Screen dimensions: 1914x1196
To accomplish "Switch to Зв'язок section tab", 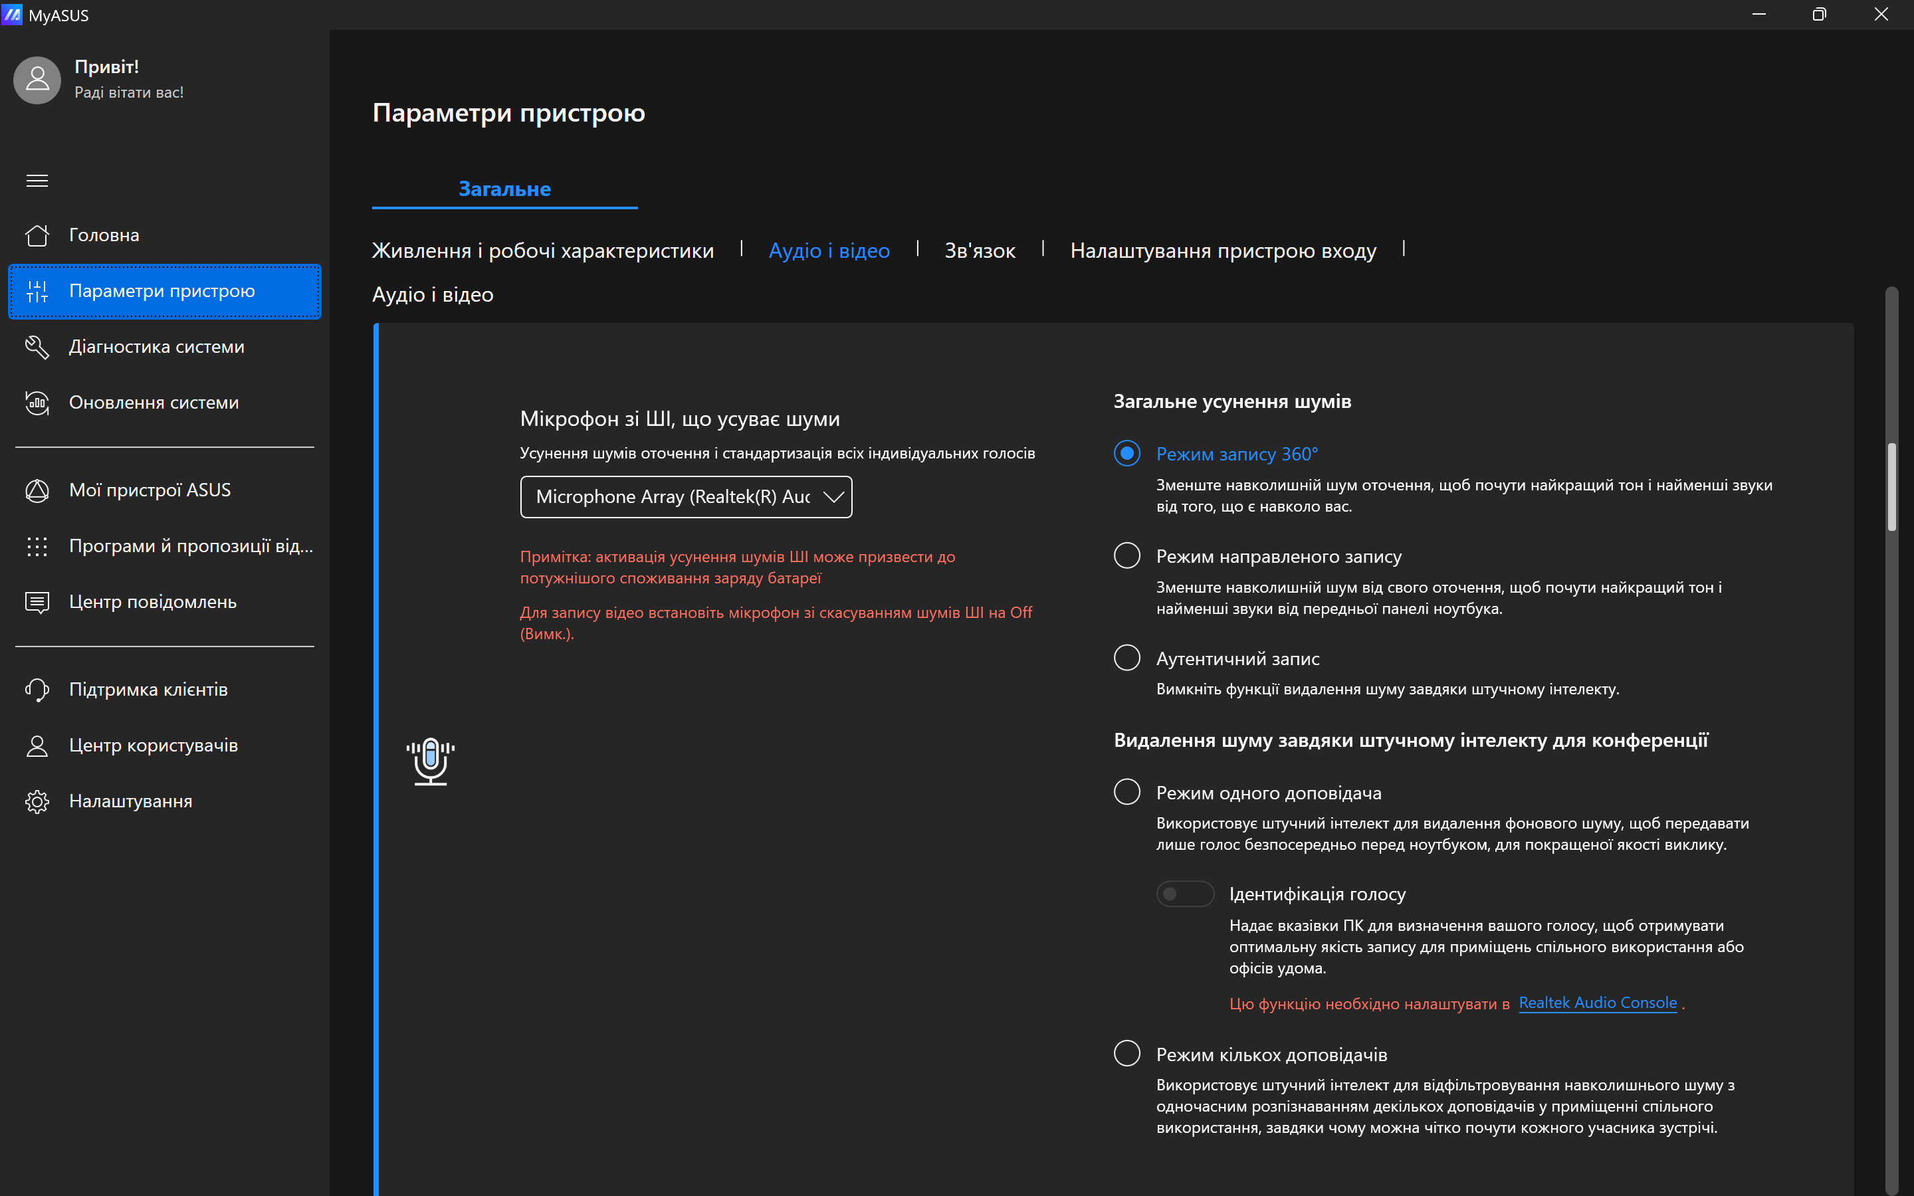I will pyautogui.click(x=979, y=250).
